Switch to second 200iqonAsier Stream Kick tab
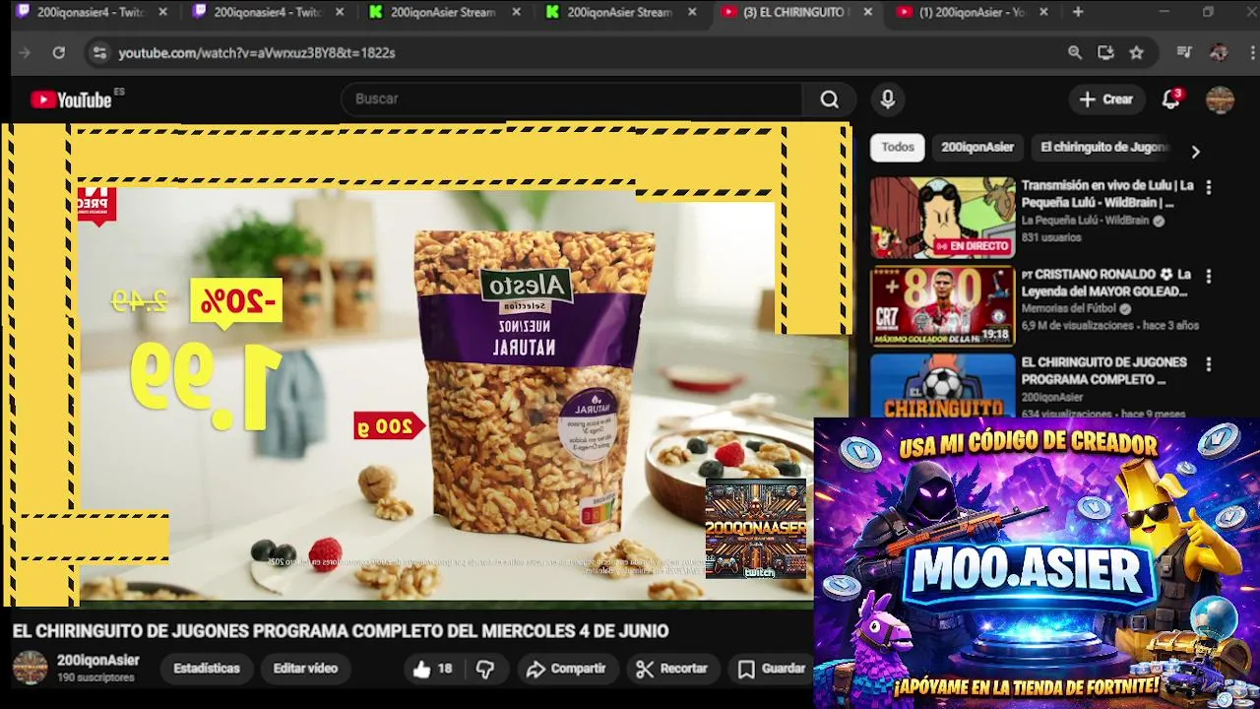Viewport: 1260px width, 709px height. click(620, 13)
